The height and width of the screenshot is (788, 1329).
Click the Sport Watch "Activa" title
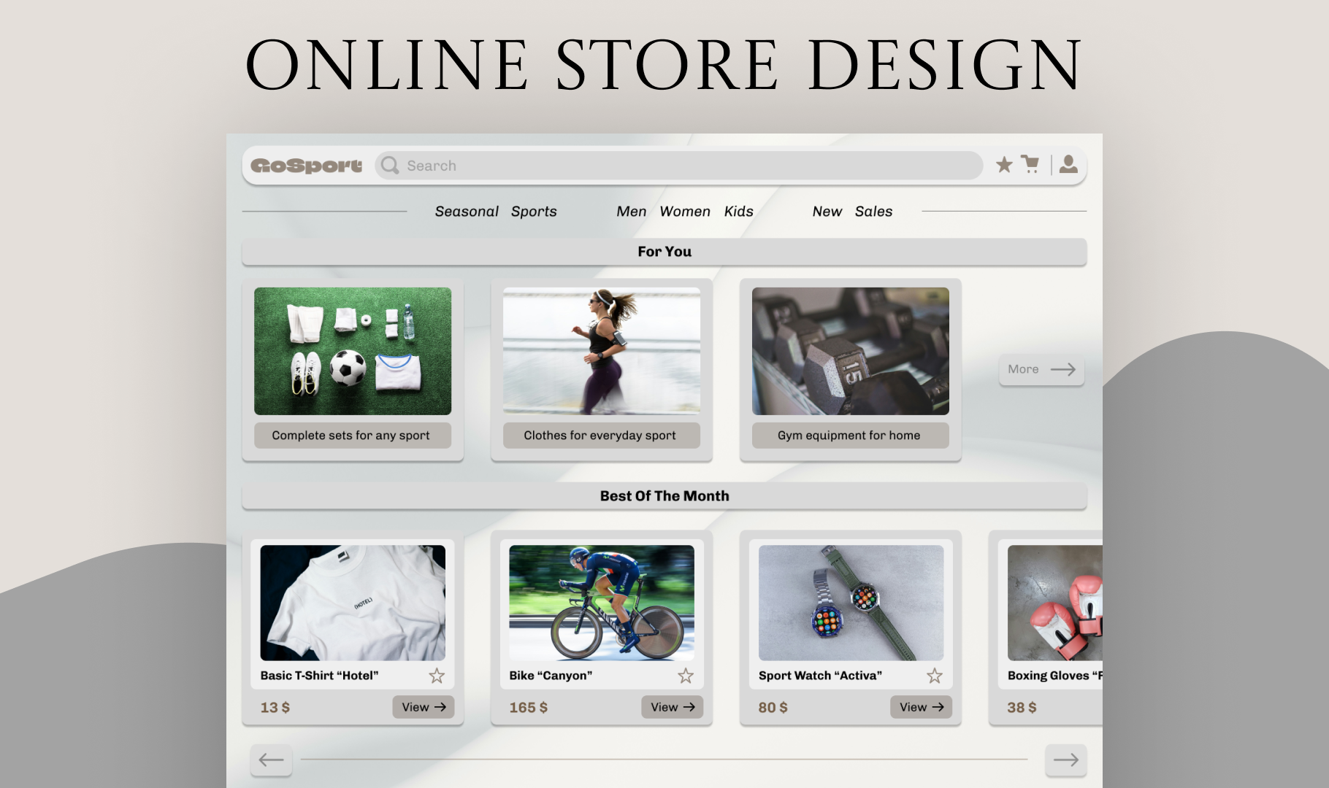tap(820, 676)
